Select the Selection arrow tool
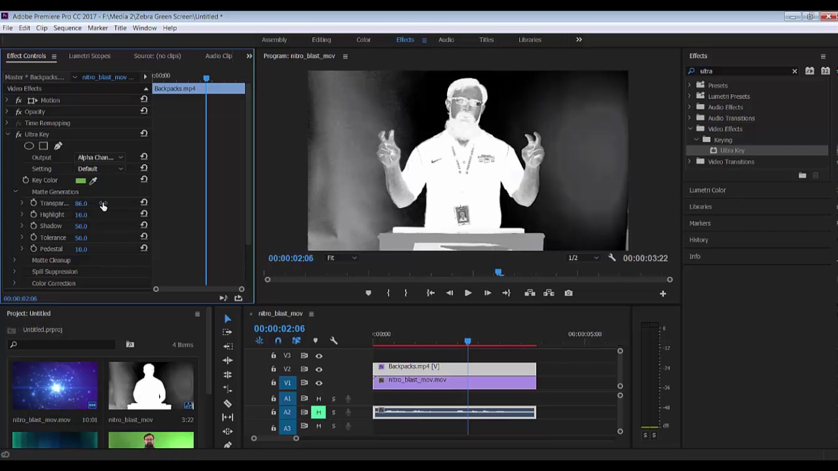Screen dimensions: 838x471 tap(227, 319)
